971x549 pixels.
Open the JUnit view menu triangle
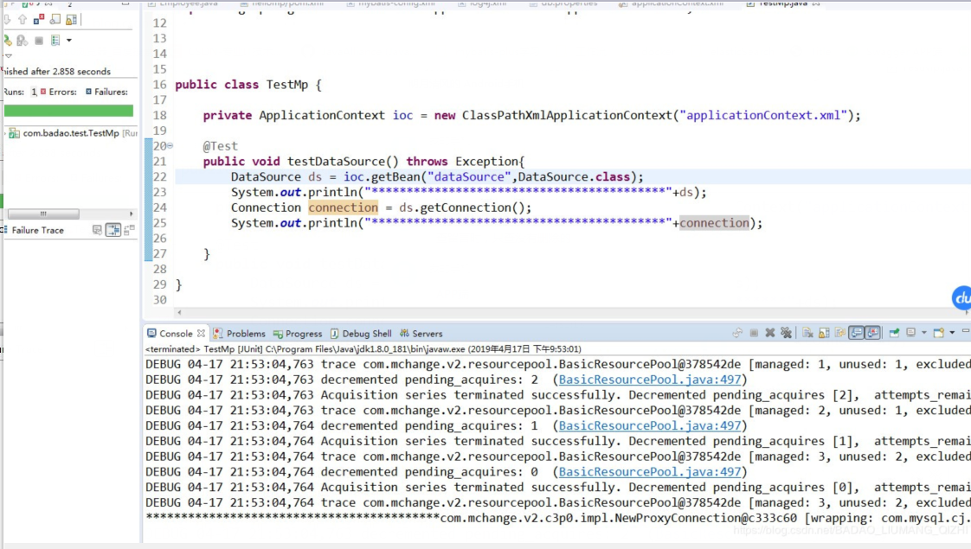click(x=8, y=55)
